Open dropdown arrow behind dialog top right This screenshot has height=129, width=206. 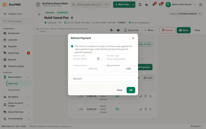(x=149, y=38)
